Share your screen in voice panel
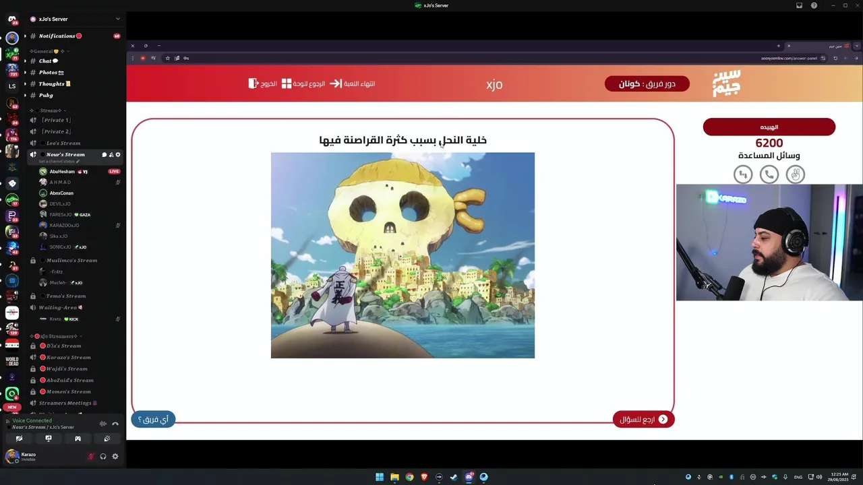The image size is (863, 485). click(49, 439)
